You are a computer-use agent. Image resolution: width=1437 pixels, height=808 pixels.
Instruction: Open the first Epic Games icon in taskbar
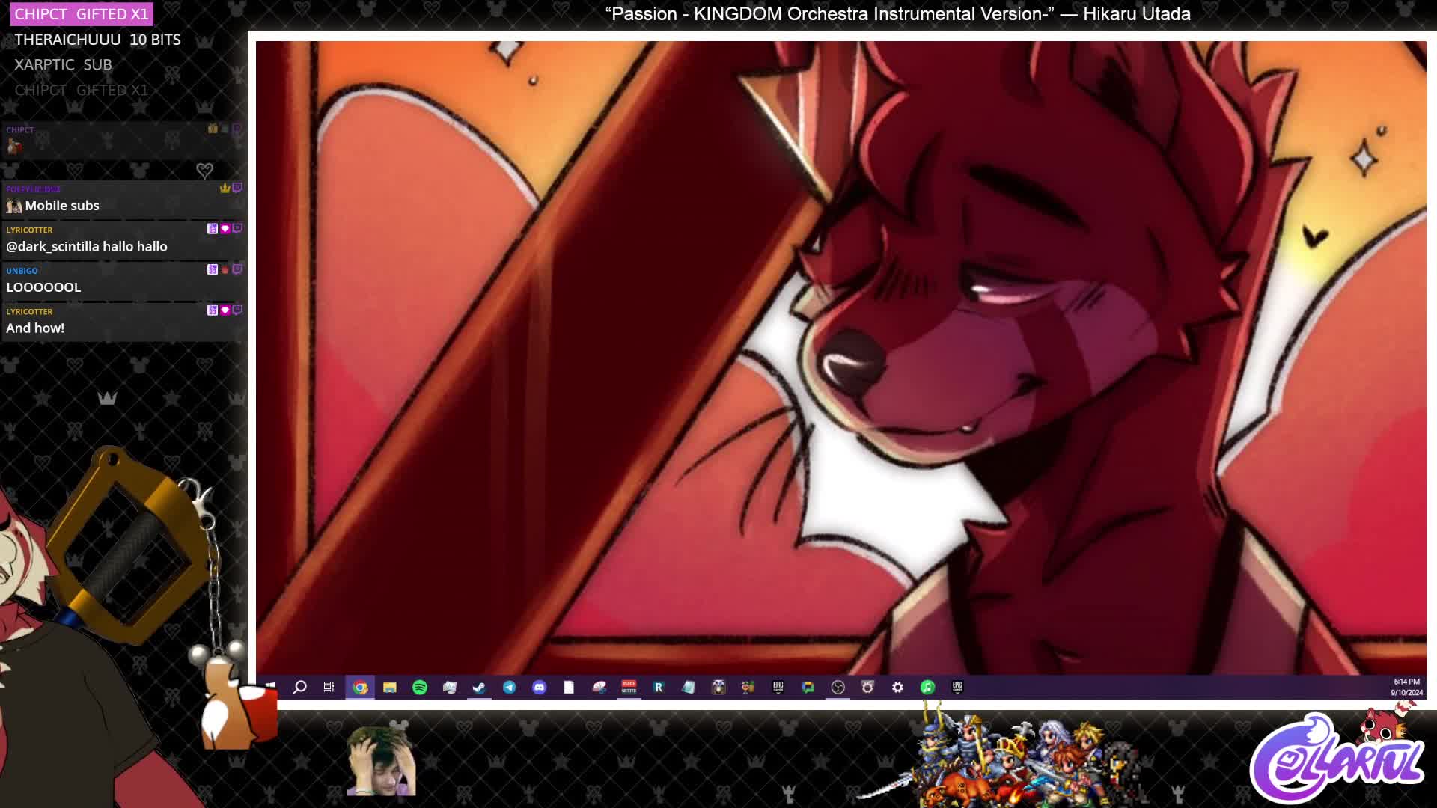click(778, 686)
